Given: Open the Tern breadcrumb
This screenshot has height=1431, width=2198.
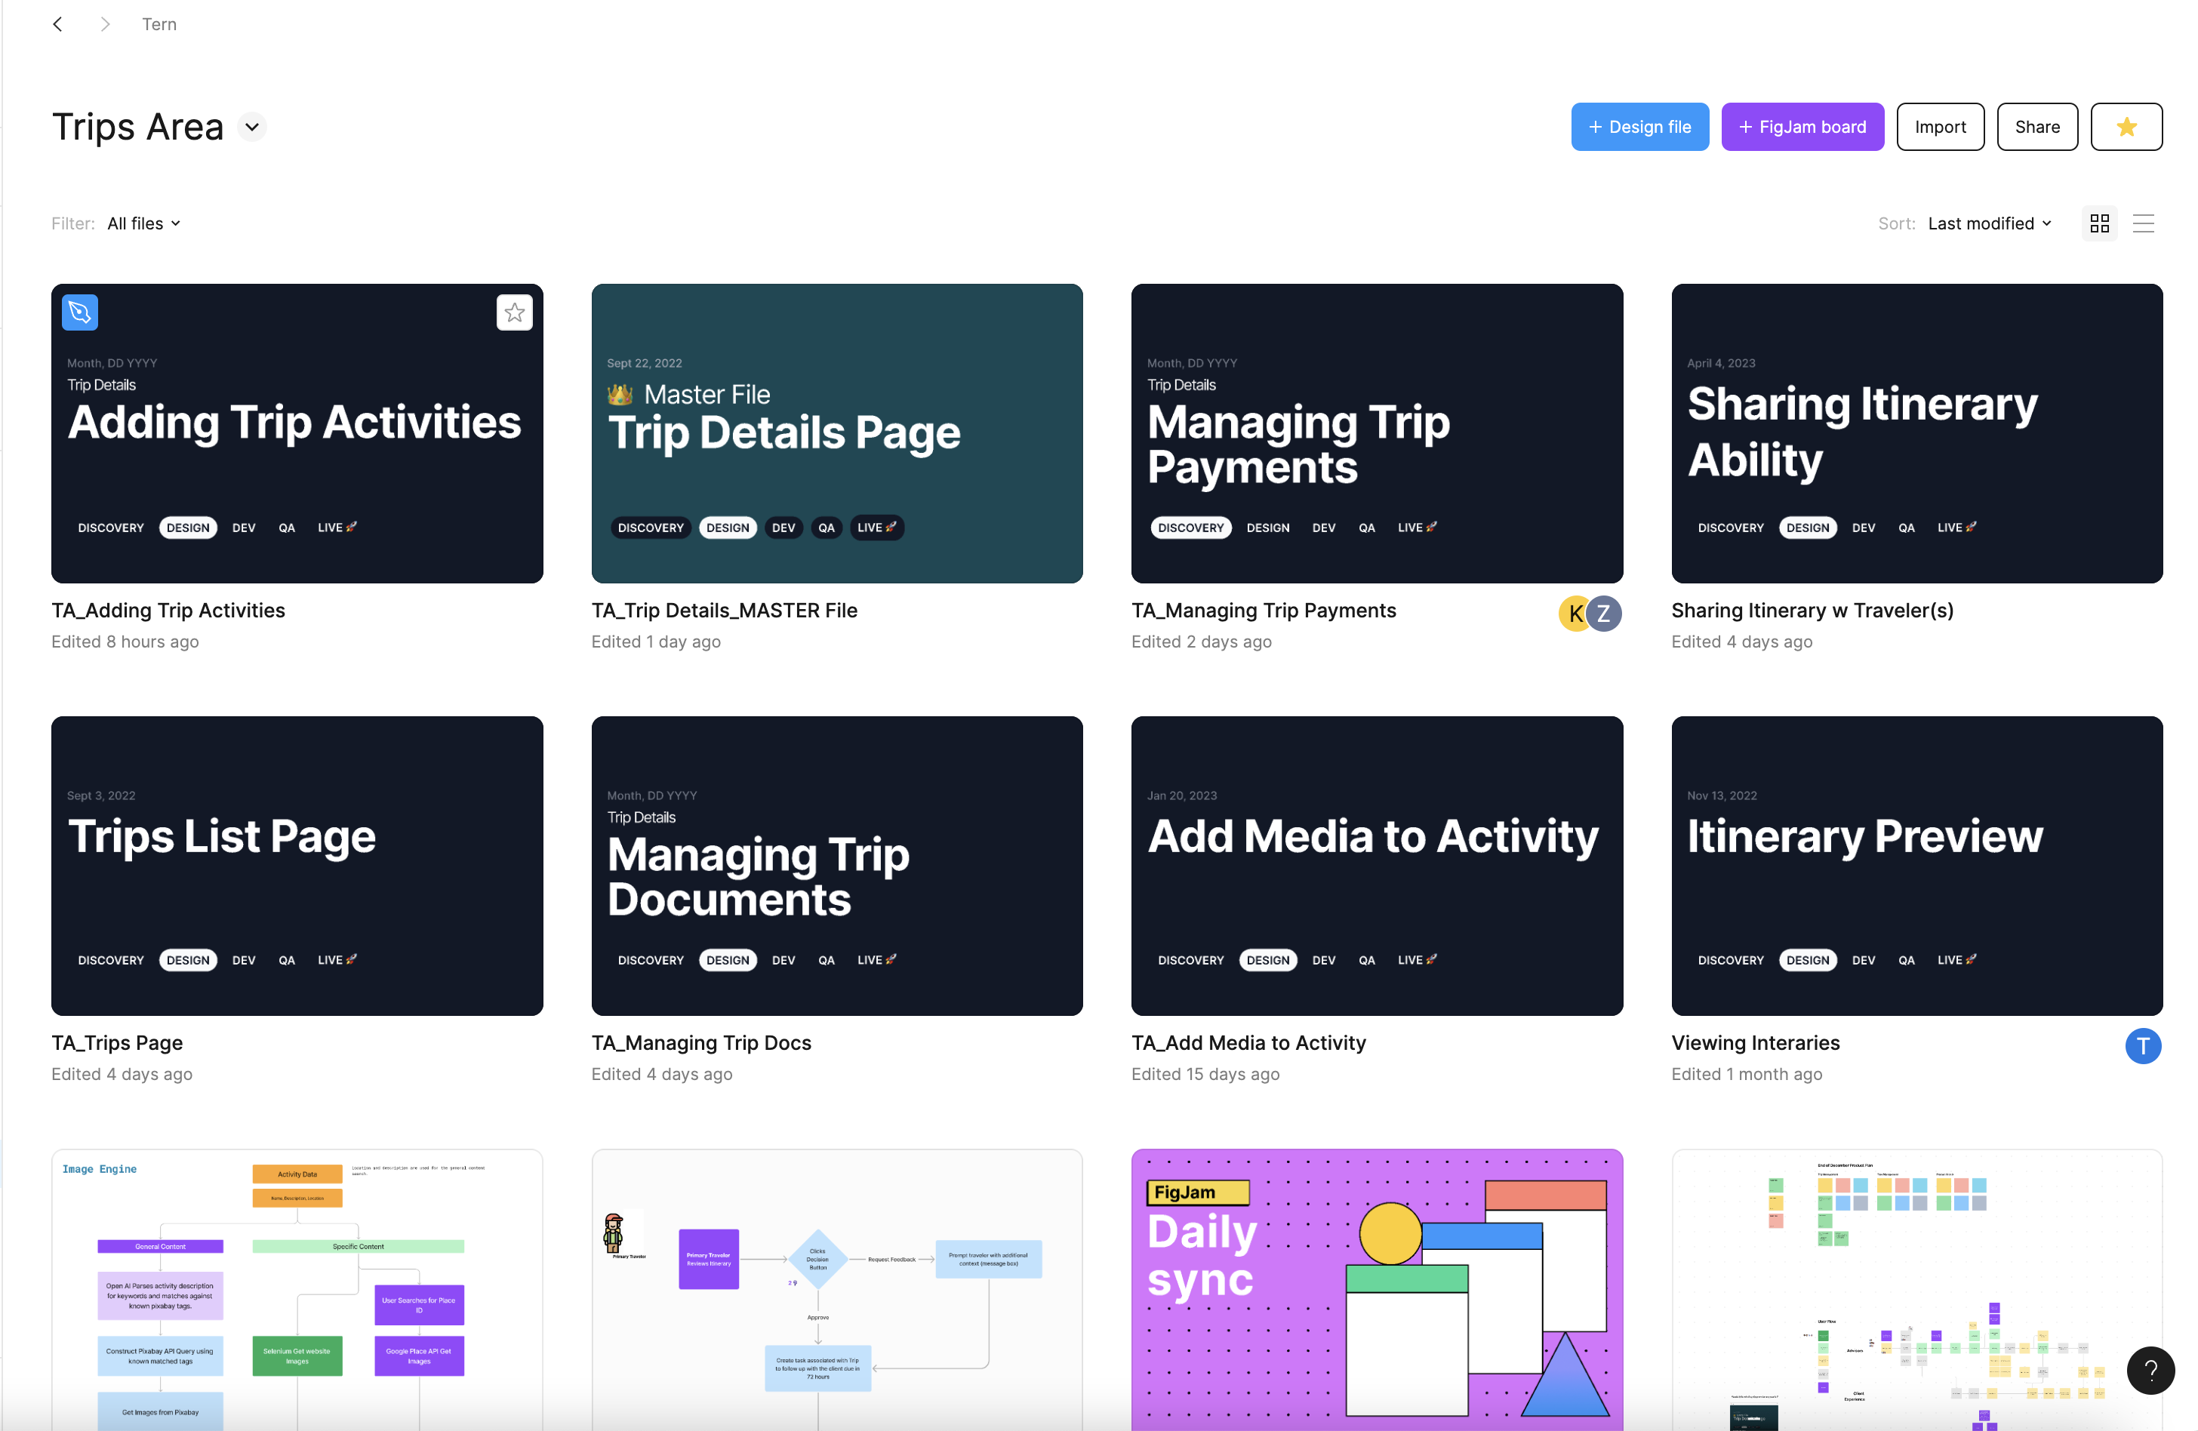Looking at the screenshot, I should click(159, 24).
